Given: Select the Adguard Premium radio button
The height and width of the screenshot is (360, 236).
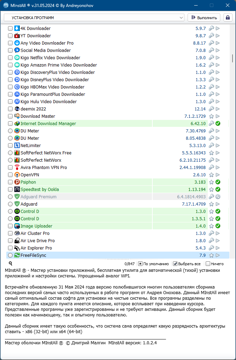Looking at the screenshot, I should 10,197.
